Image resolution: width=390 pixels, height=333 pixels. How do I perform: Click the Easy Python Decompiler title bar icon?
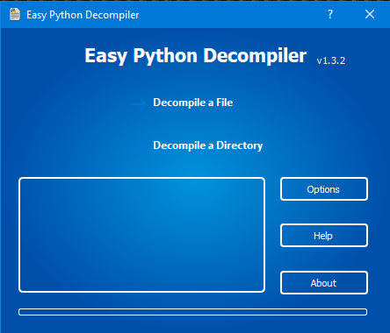tap(15, 14)
